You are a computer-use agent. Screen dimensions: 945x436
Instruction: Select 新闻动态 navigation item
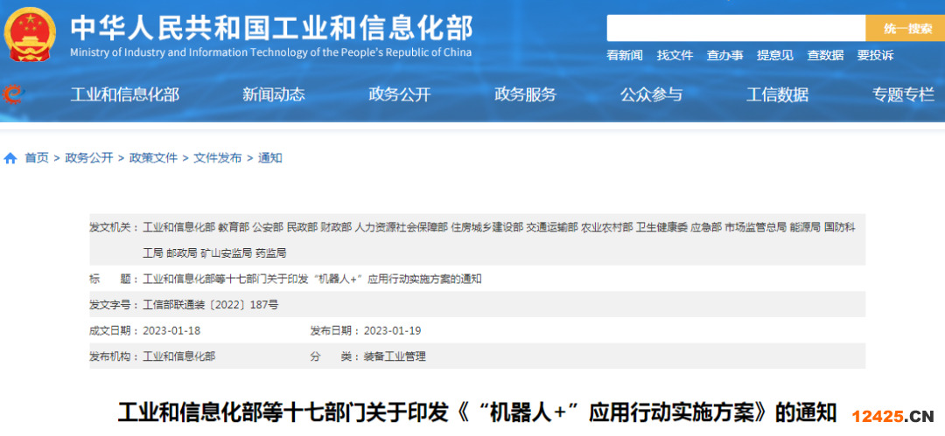point(274,94)
